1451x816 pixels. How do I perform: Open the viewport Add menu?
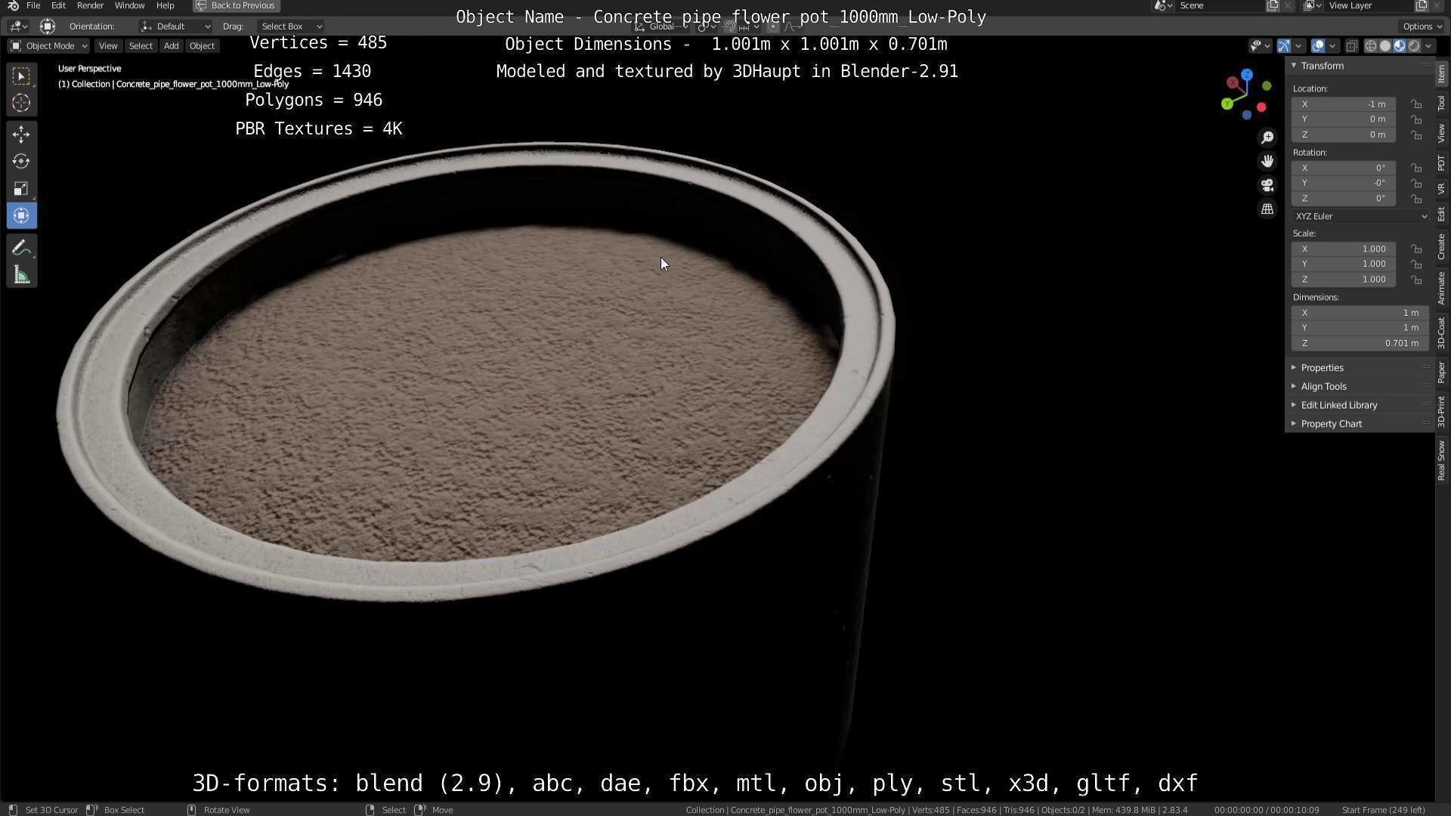click(172, 46)
